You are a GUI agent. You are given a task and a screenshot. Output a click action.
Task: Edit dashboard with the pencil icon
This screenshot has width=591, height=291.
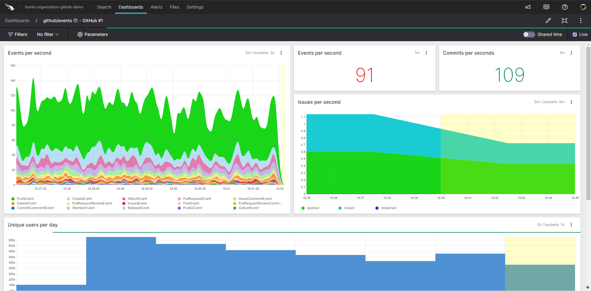point(548,21)
